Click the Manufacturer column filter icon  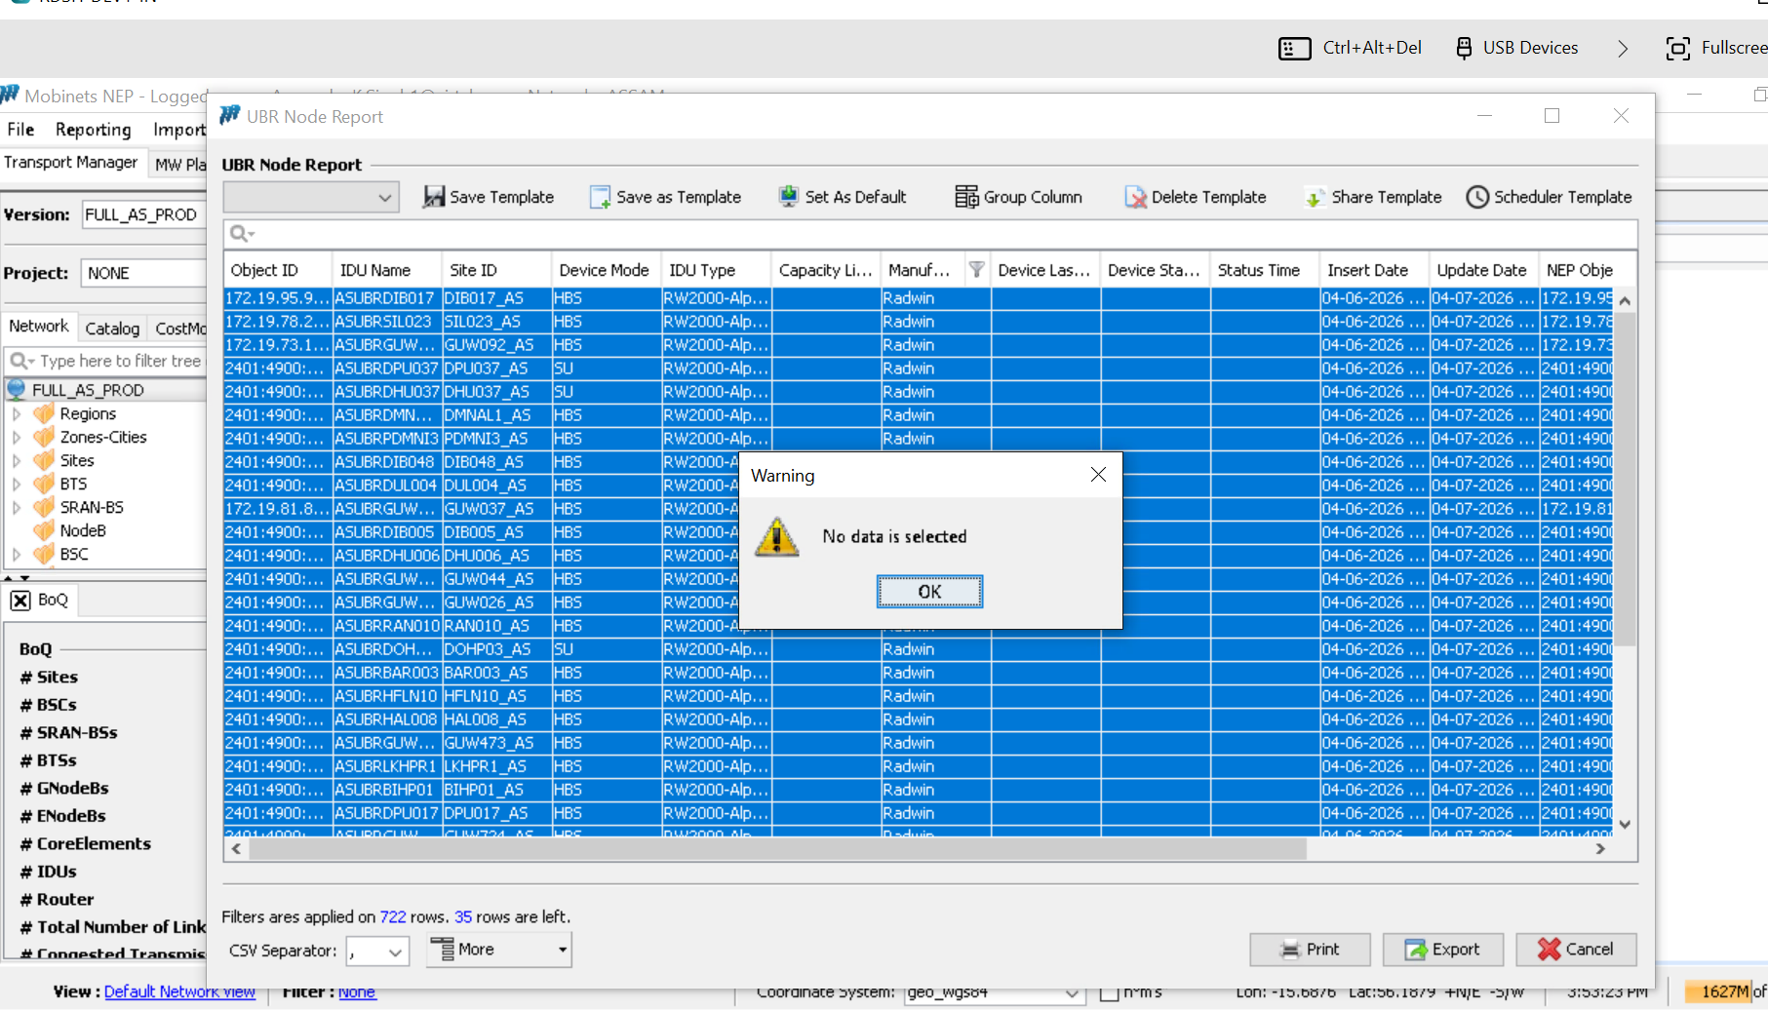(976, 270)
